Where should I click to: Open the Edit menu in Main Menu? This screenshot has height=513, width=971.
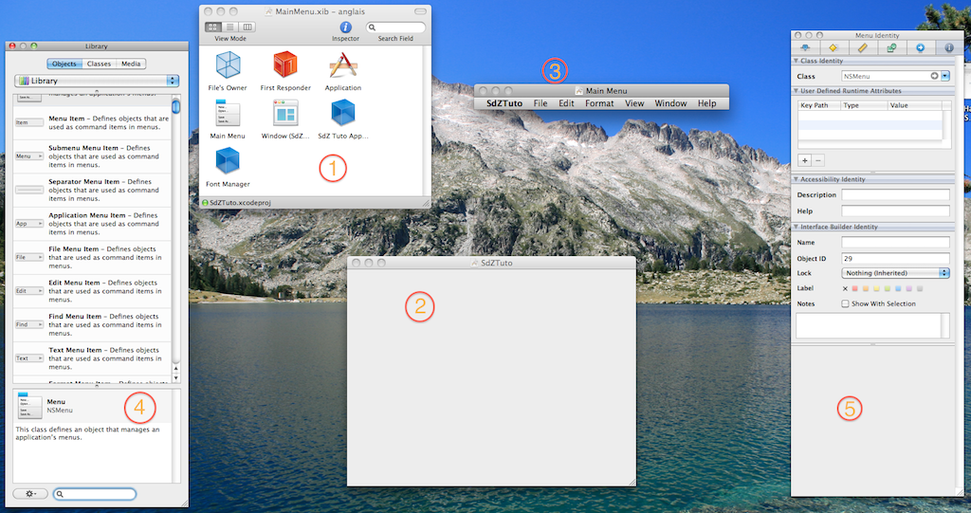pos(567,103)
